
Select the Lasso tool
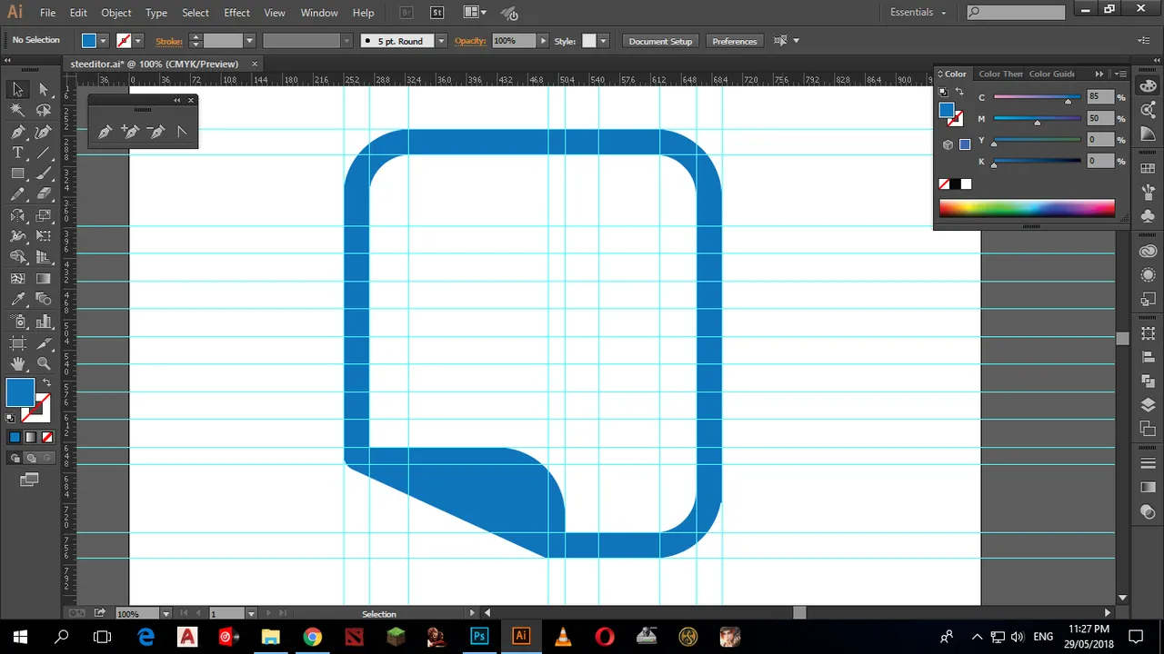44,110
